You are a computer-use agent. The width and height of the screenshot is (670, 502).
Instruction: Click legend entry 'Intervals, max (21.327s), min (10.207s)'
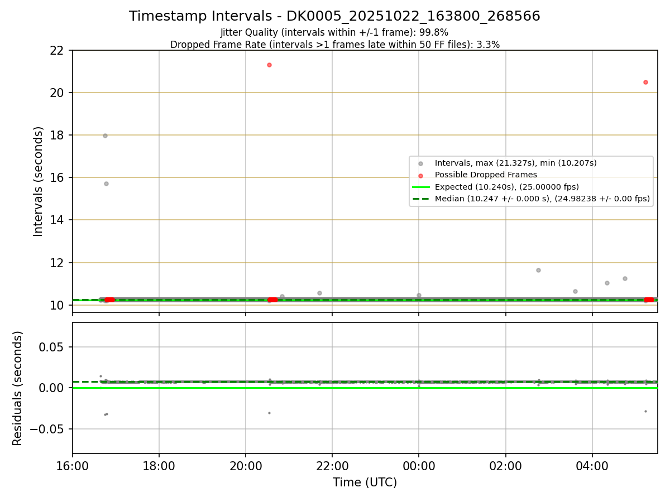(515, 163)
